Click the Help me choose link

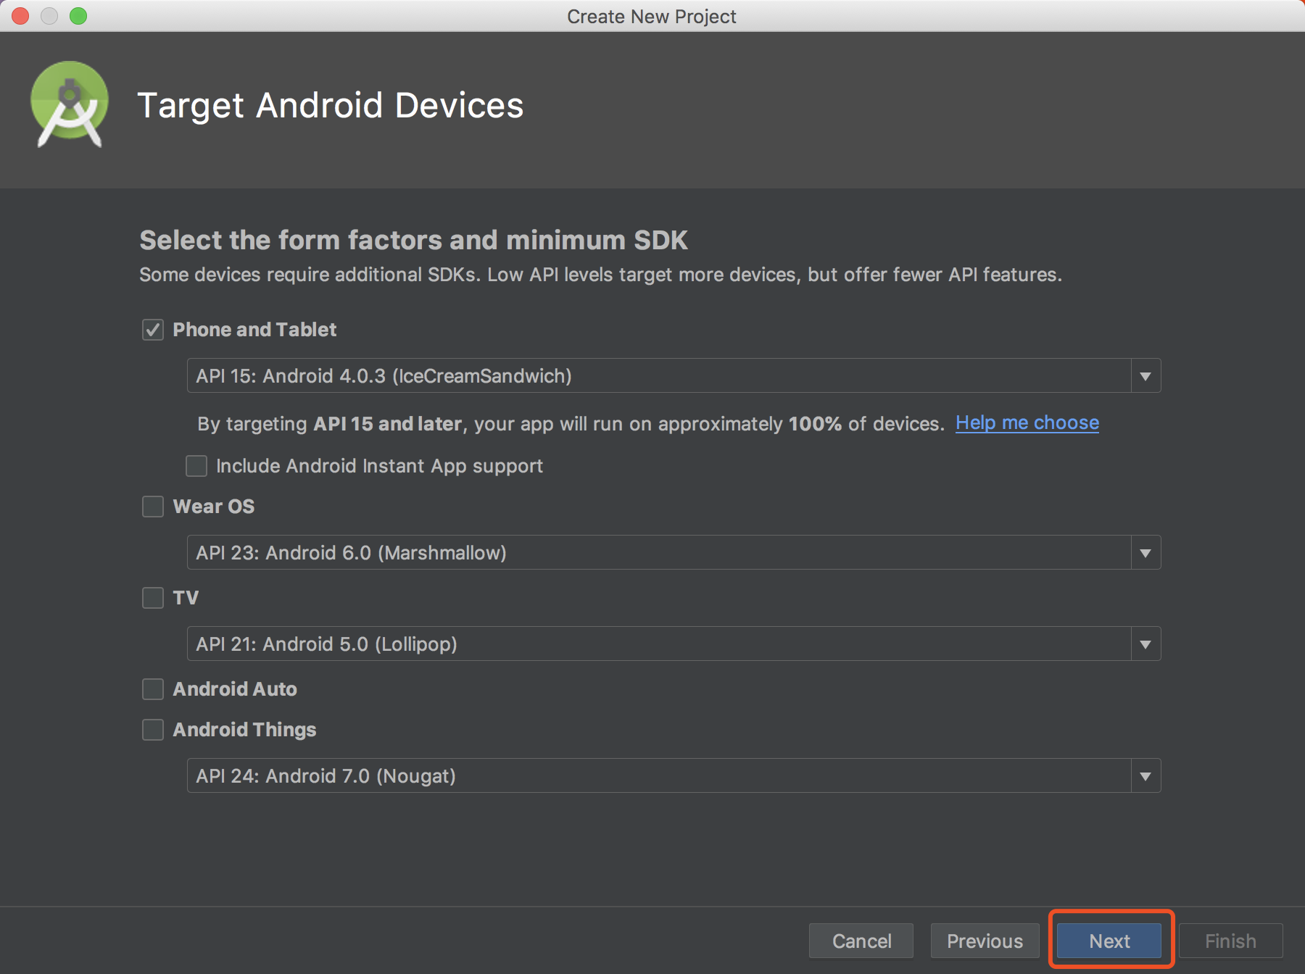(x=1027, y=423)
